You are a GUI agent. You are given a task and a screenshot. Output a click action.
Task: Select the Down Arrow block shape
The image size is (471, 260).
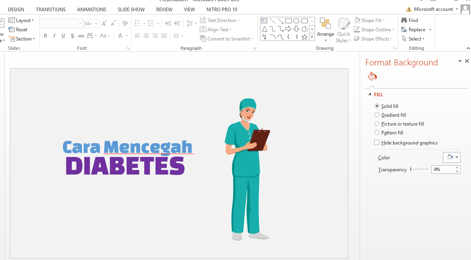click(297, 29)
